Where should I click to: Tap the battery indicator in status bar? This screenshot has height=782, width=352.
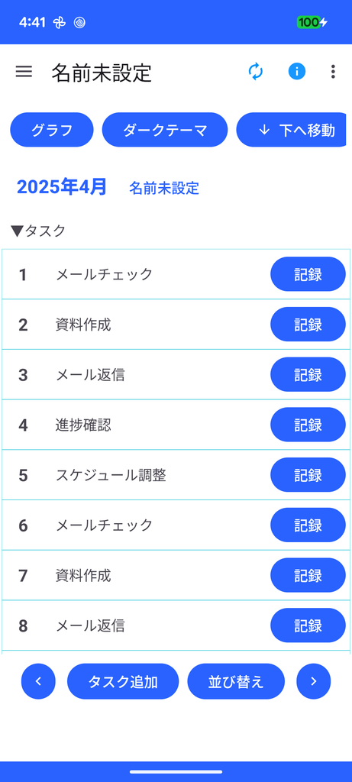[x=312, y=22]
